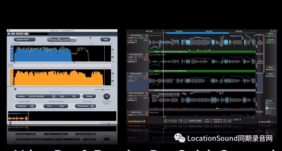
Task: Click the VocALign playback speaker icon
Action: (106, 96)
